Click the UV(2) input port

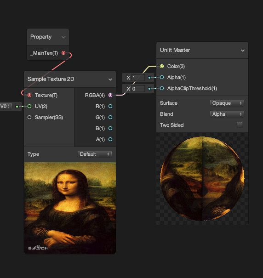coord(29,106)
